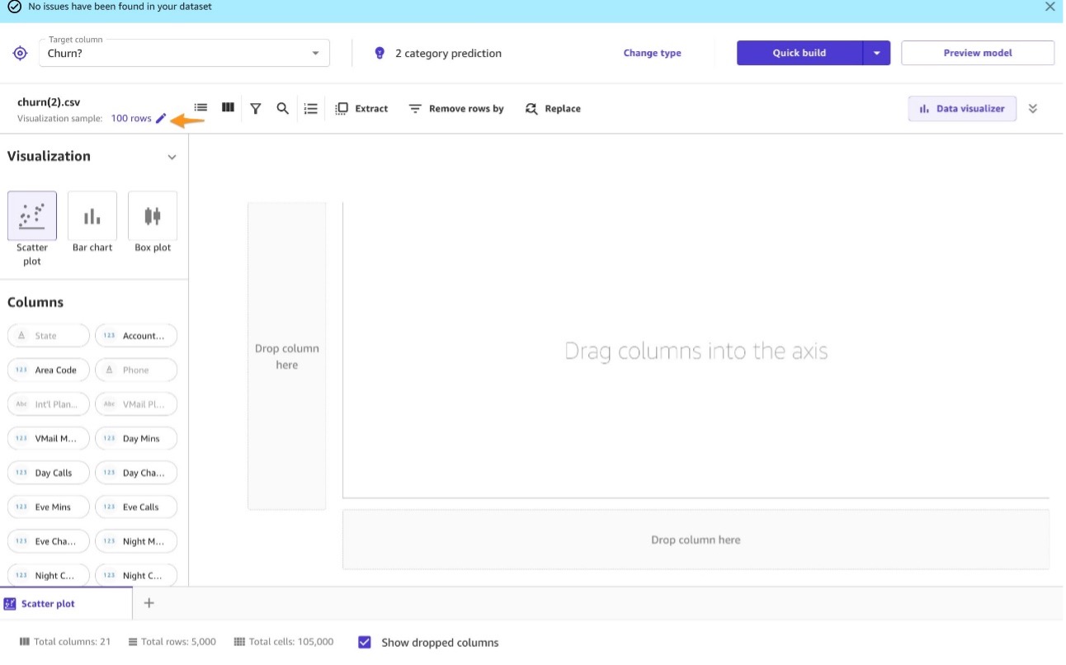Screen dimensions: 1066x665
Task: Collapse the Visualization section chevron
Action: click(x=172, y=157)
